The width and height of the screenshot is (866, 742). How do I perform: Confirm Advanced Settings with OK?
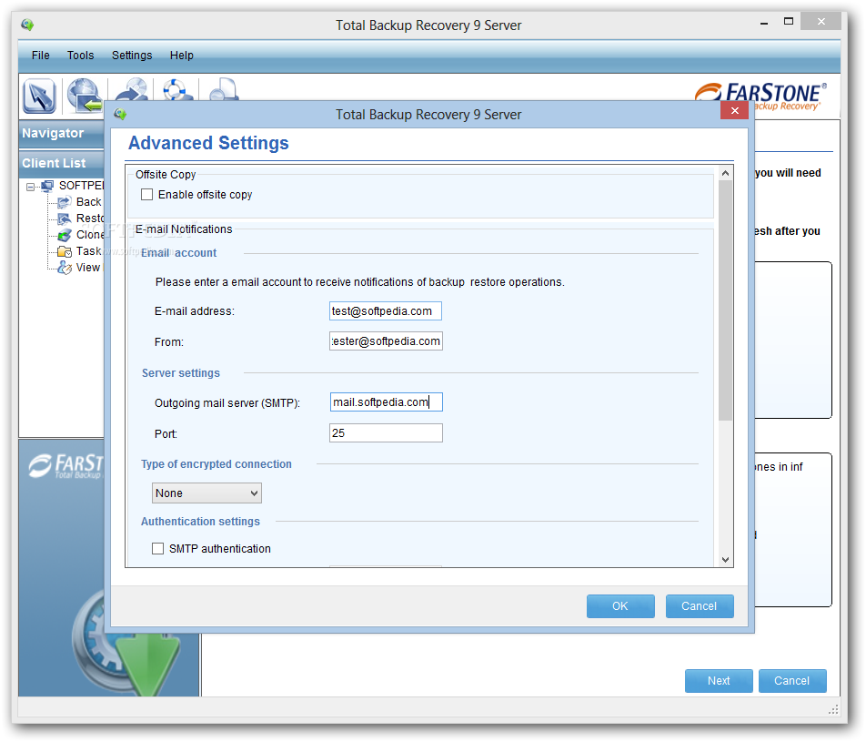[x=620, y=606]
